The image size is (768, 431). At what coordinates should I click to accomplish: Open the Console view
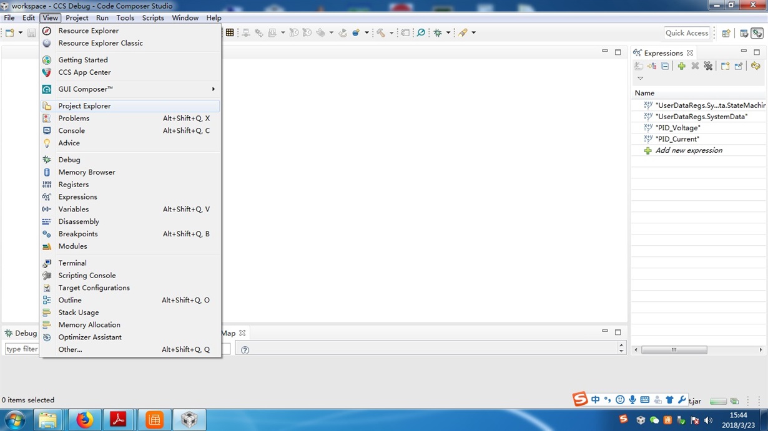(130, 130)
